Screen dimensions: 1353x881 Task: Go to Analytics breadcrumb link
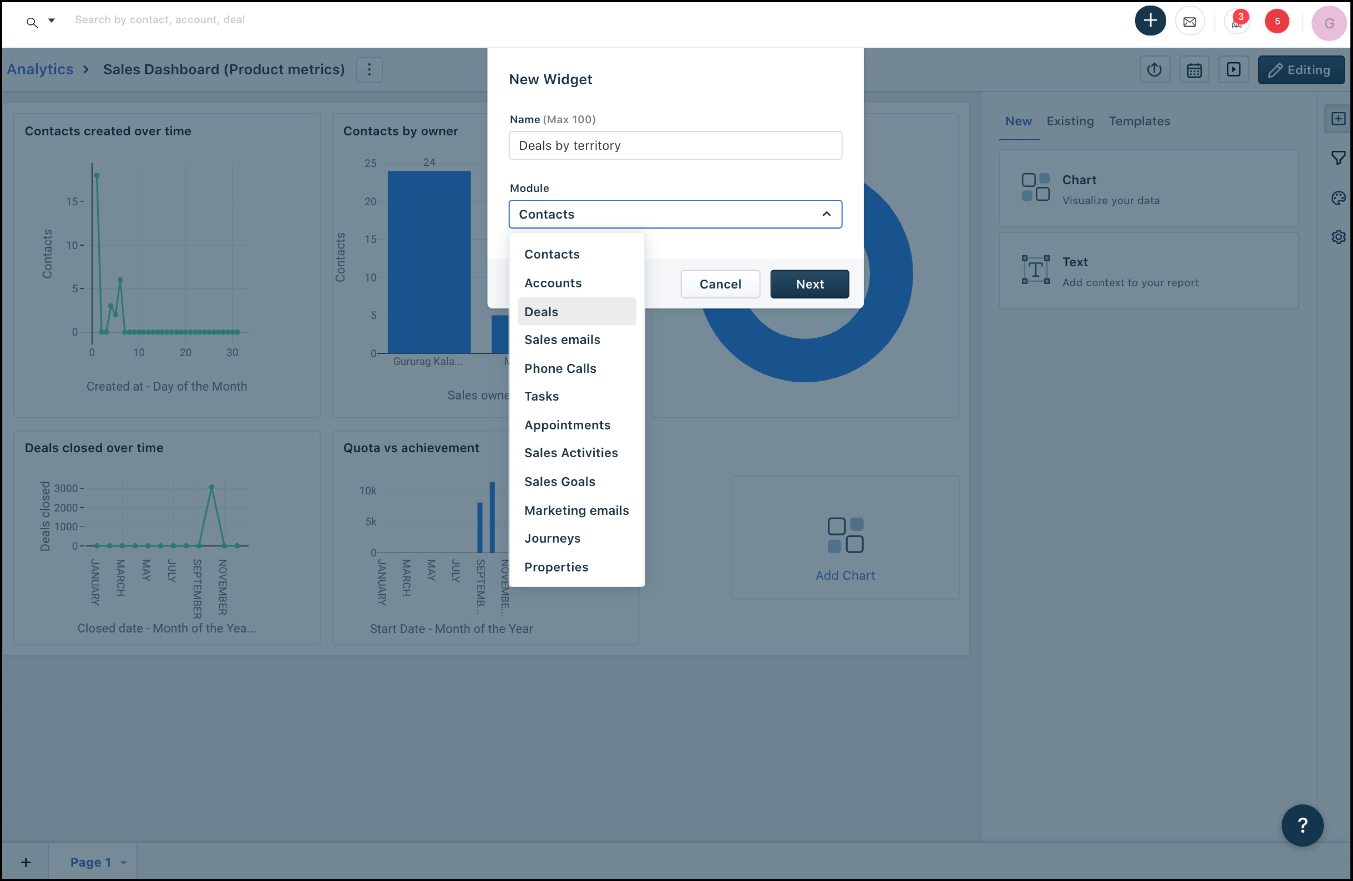click(40, 69)
